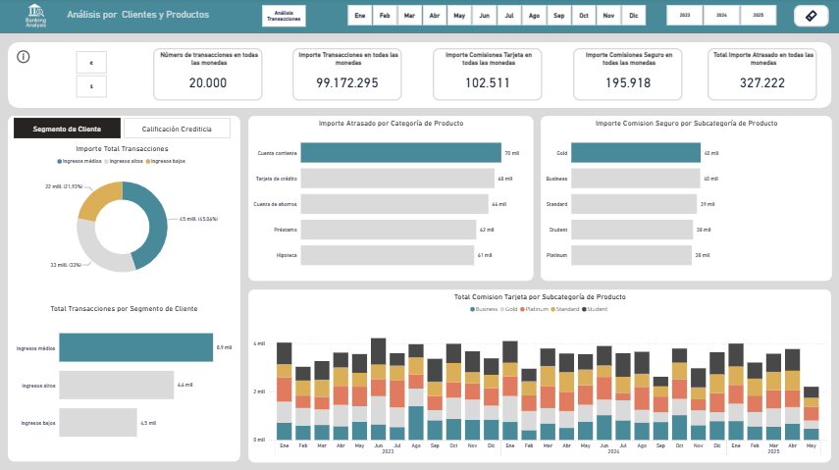This screenshot has height=470, width=839.
Task: Click Gold legend in card commission chart
Action: pyautogui.click(x=508, y=309)
